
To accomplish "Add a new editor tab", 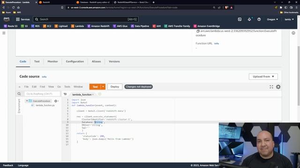I will (99, 94).
